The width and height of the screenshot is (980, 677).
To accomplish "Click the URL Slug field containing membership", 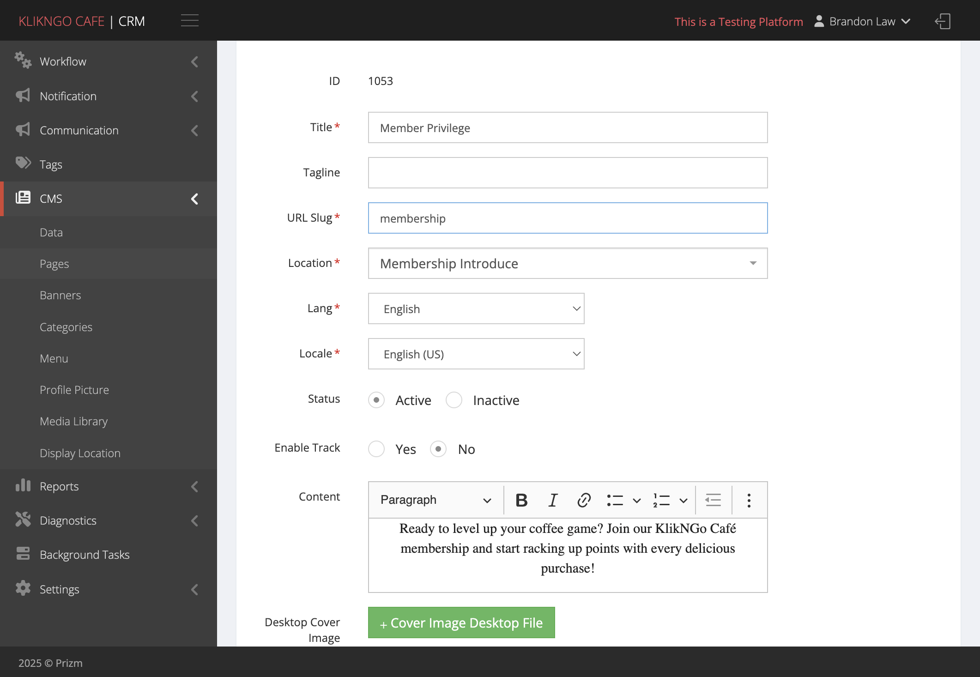I will tap(568, 218).
